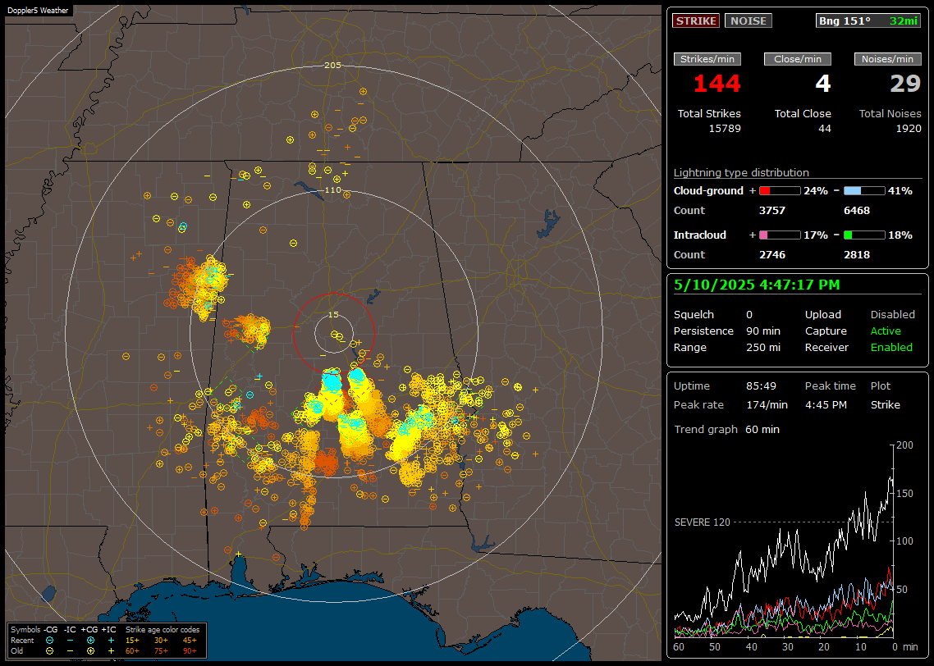Click the Capture status Active
The width and height of the screenshot is (934, 666).
[x=886, y=331]
